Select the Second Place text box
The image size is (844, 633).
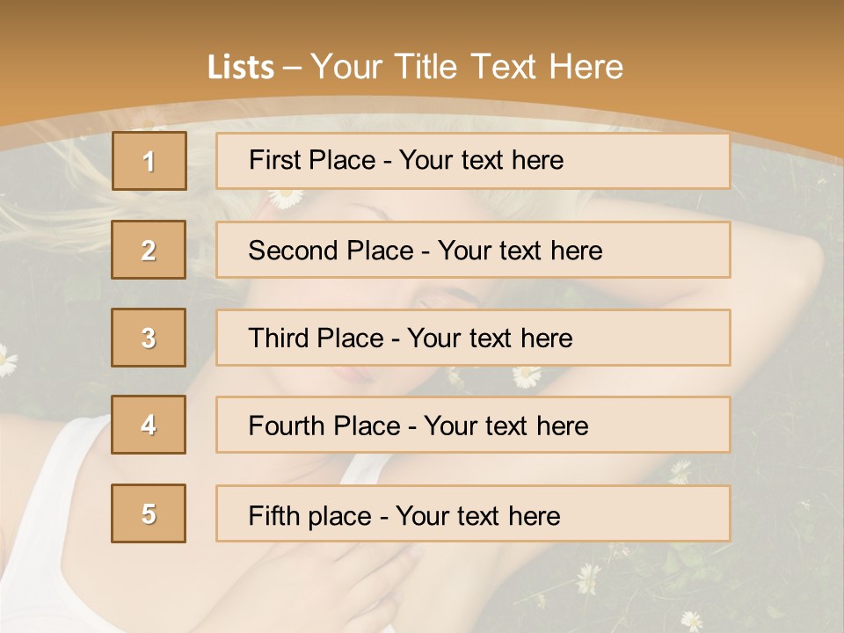tap(473, 250)
